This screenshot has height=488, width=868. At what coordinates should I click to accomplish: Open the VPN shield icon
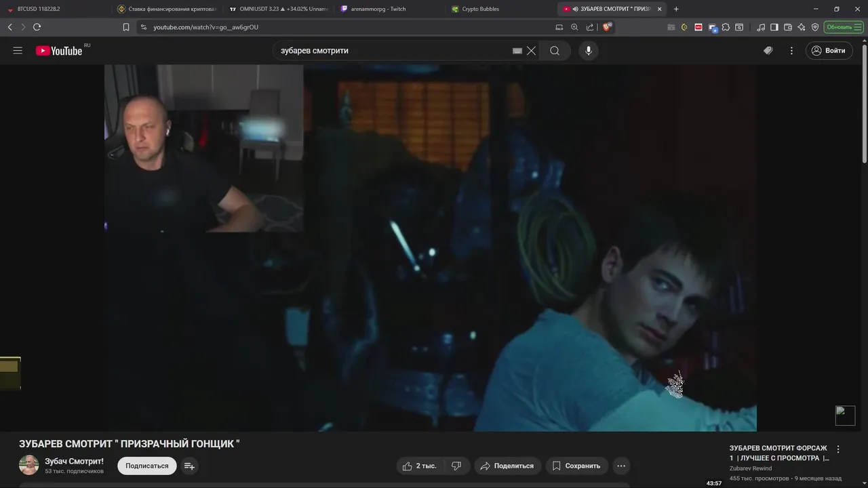tap(815, 27)
